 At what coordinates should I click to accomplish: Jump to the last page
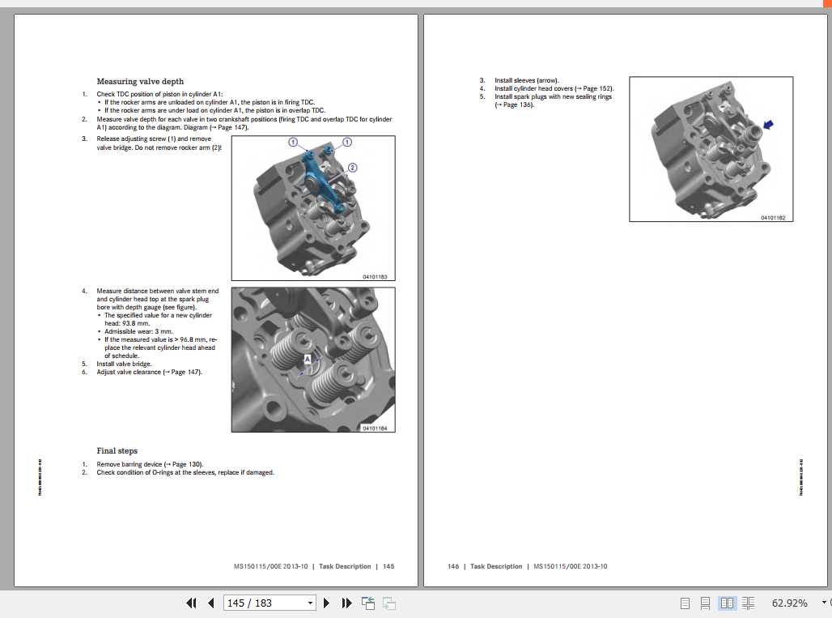tap(346, 603)
